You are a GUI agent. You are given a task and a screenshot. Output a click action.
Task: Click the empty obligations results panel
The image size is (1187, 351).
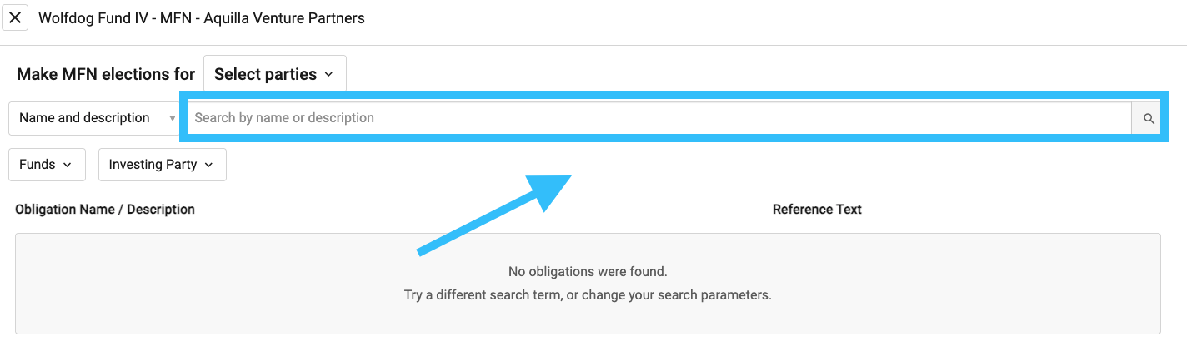(x=588, y=284)
